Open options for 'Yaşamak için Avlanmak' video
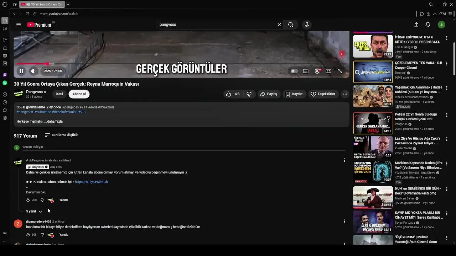The height and width of the screenshot is (256, 456). (447, 88)
